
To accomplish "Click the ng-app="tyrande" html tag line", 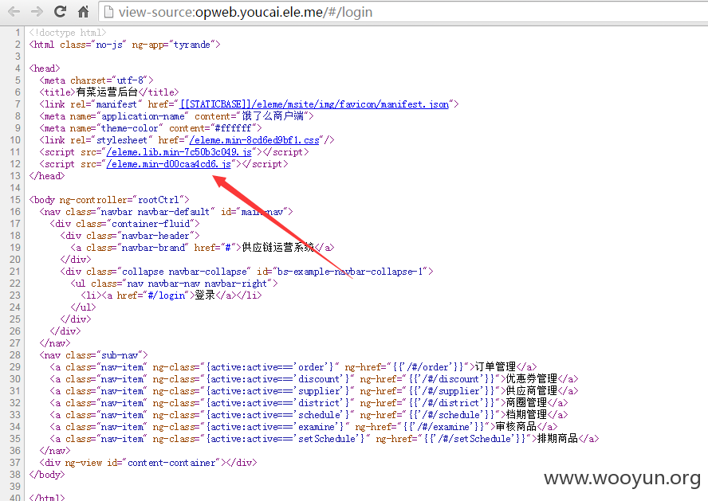I will (124, 45).
